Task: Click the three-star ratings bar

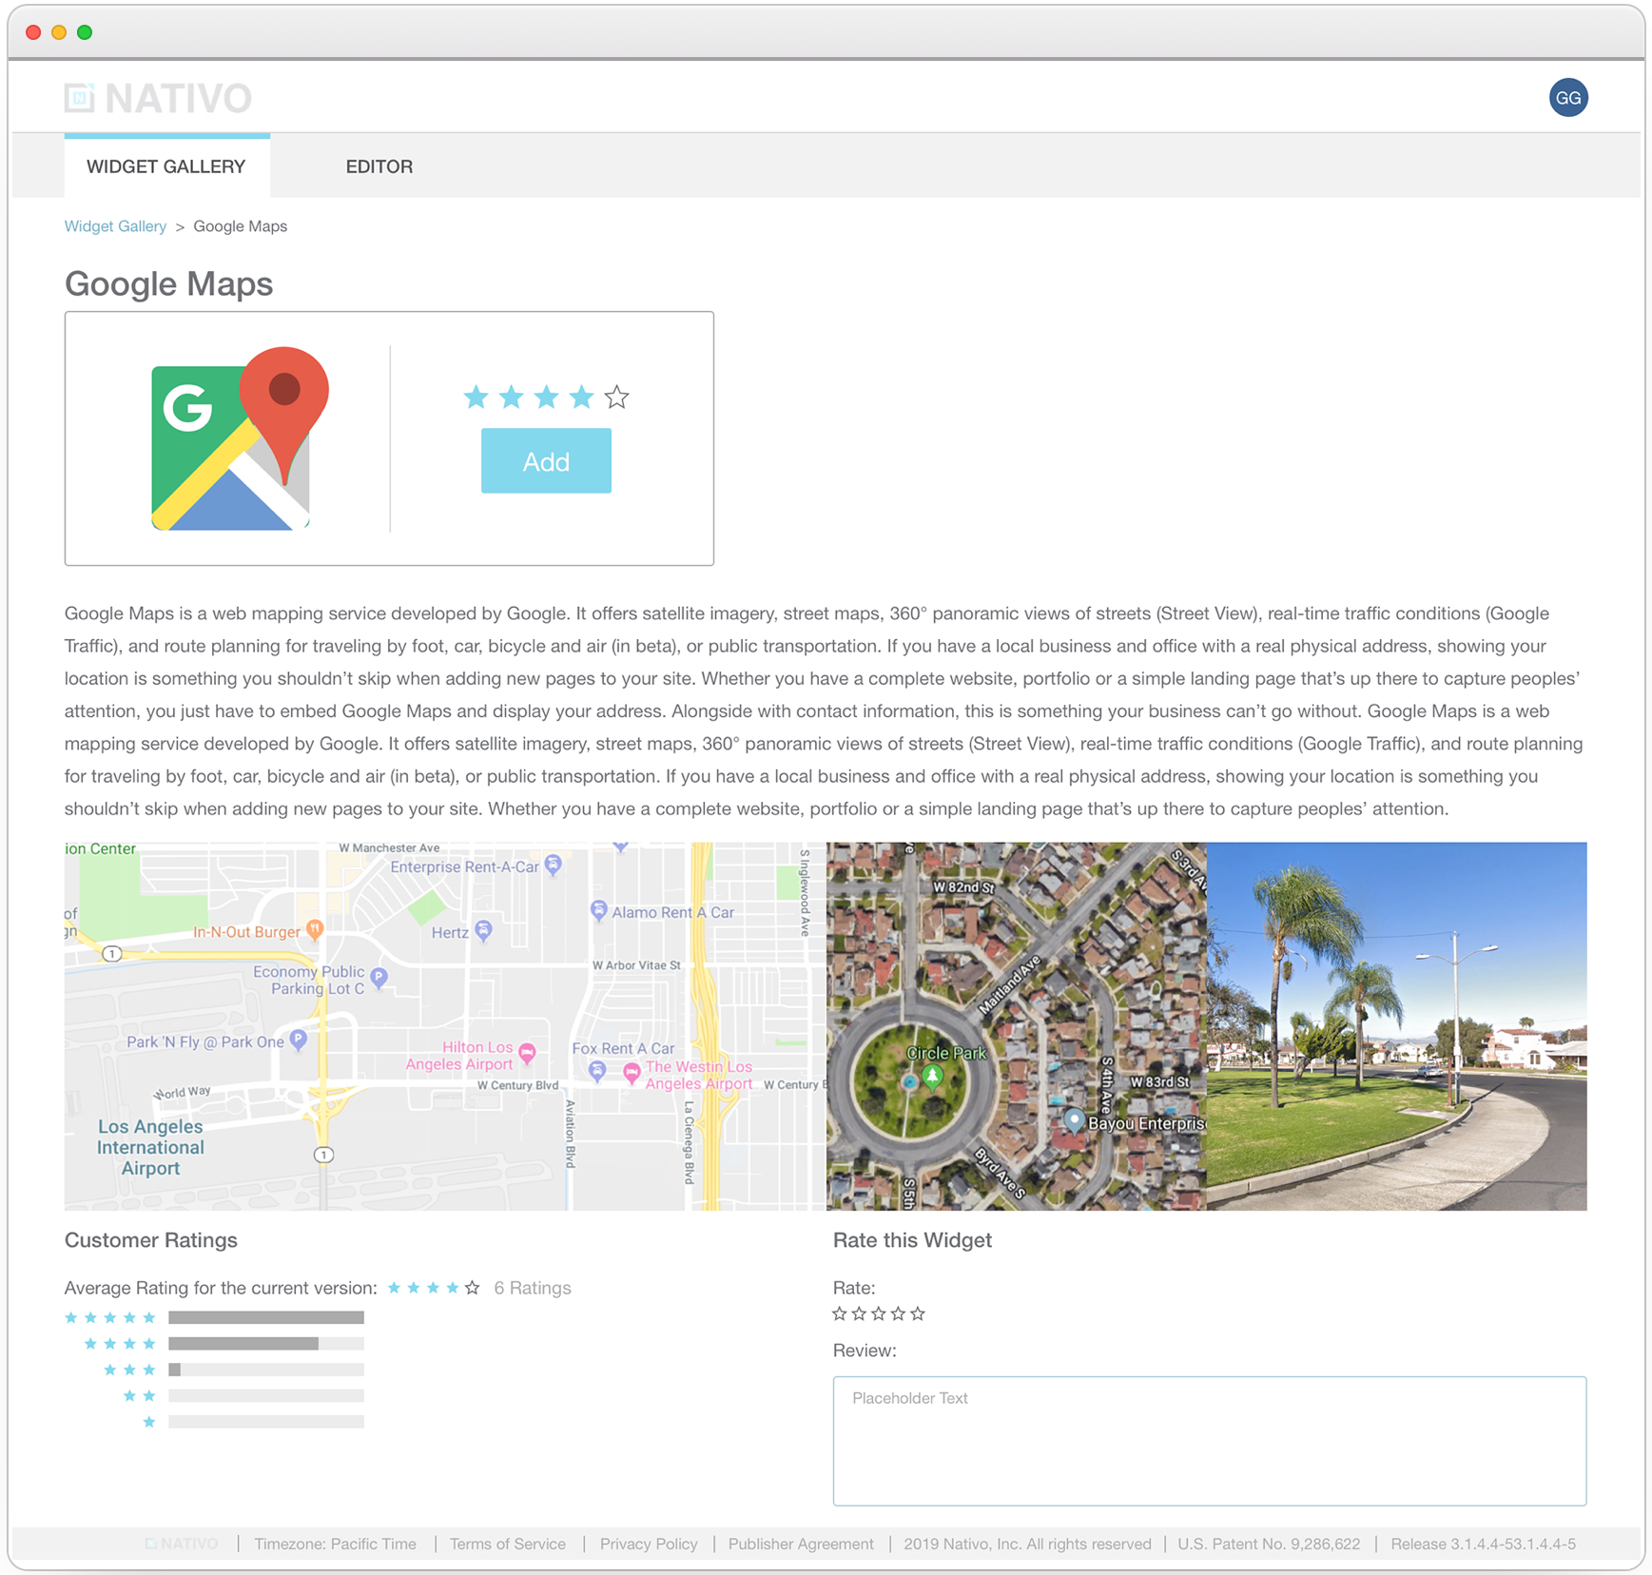Action: click(266, 1370)
